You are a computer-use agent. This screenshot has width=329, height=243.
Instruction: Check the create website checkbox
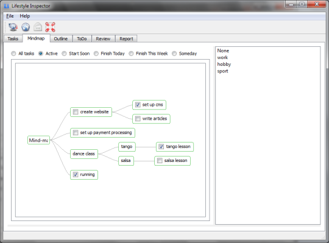pos(76,111)
